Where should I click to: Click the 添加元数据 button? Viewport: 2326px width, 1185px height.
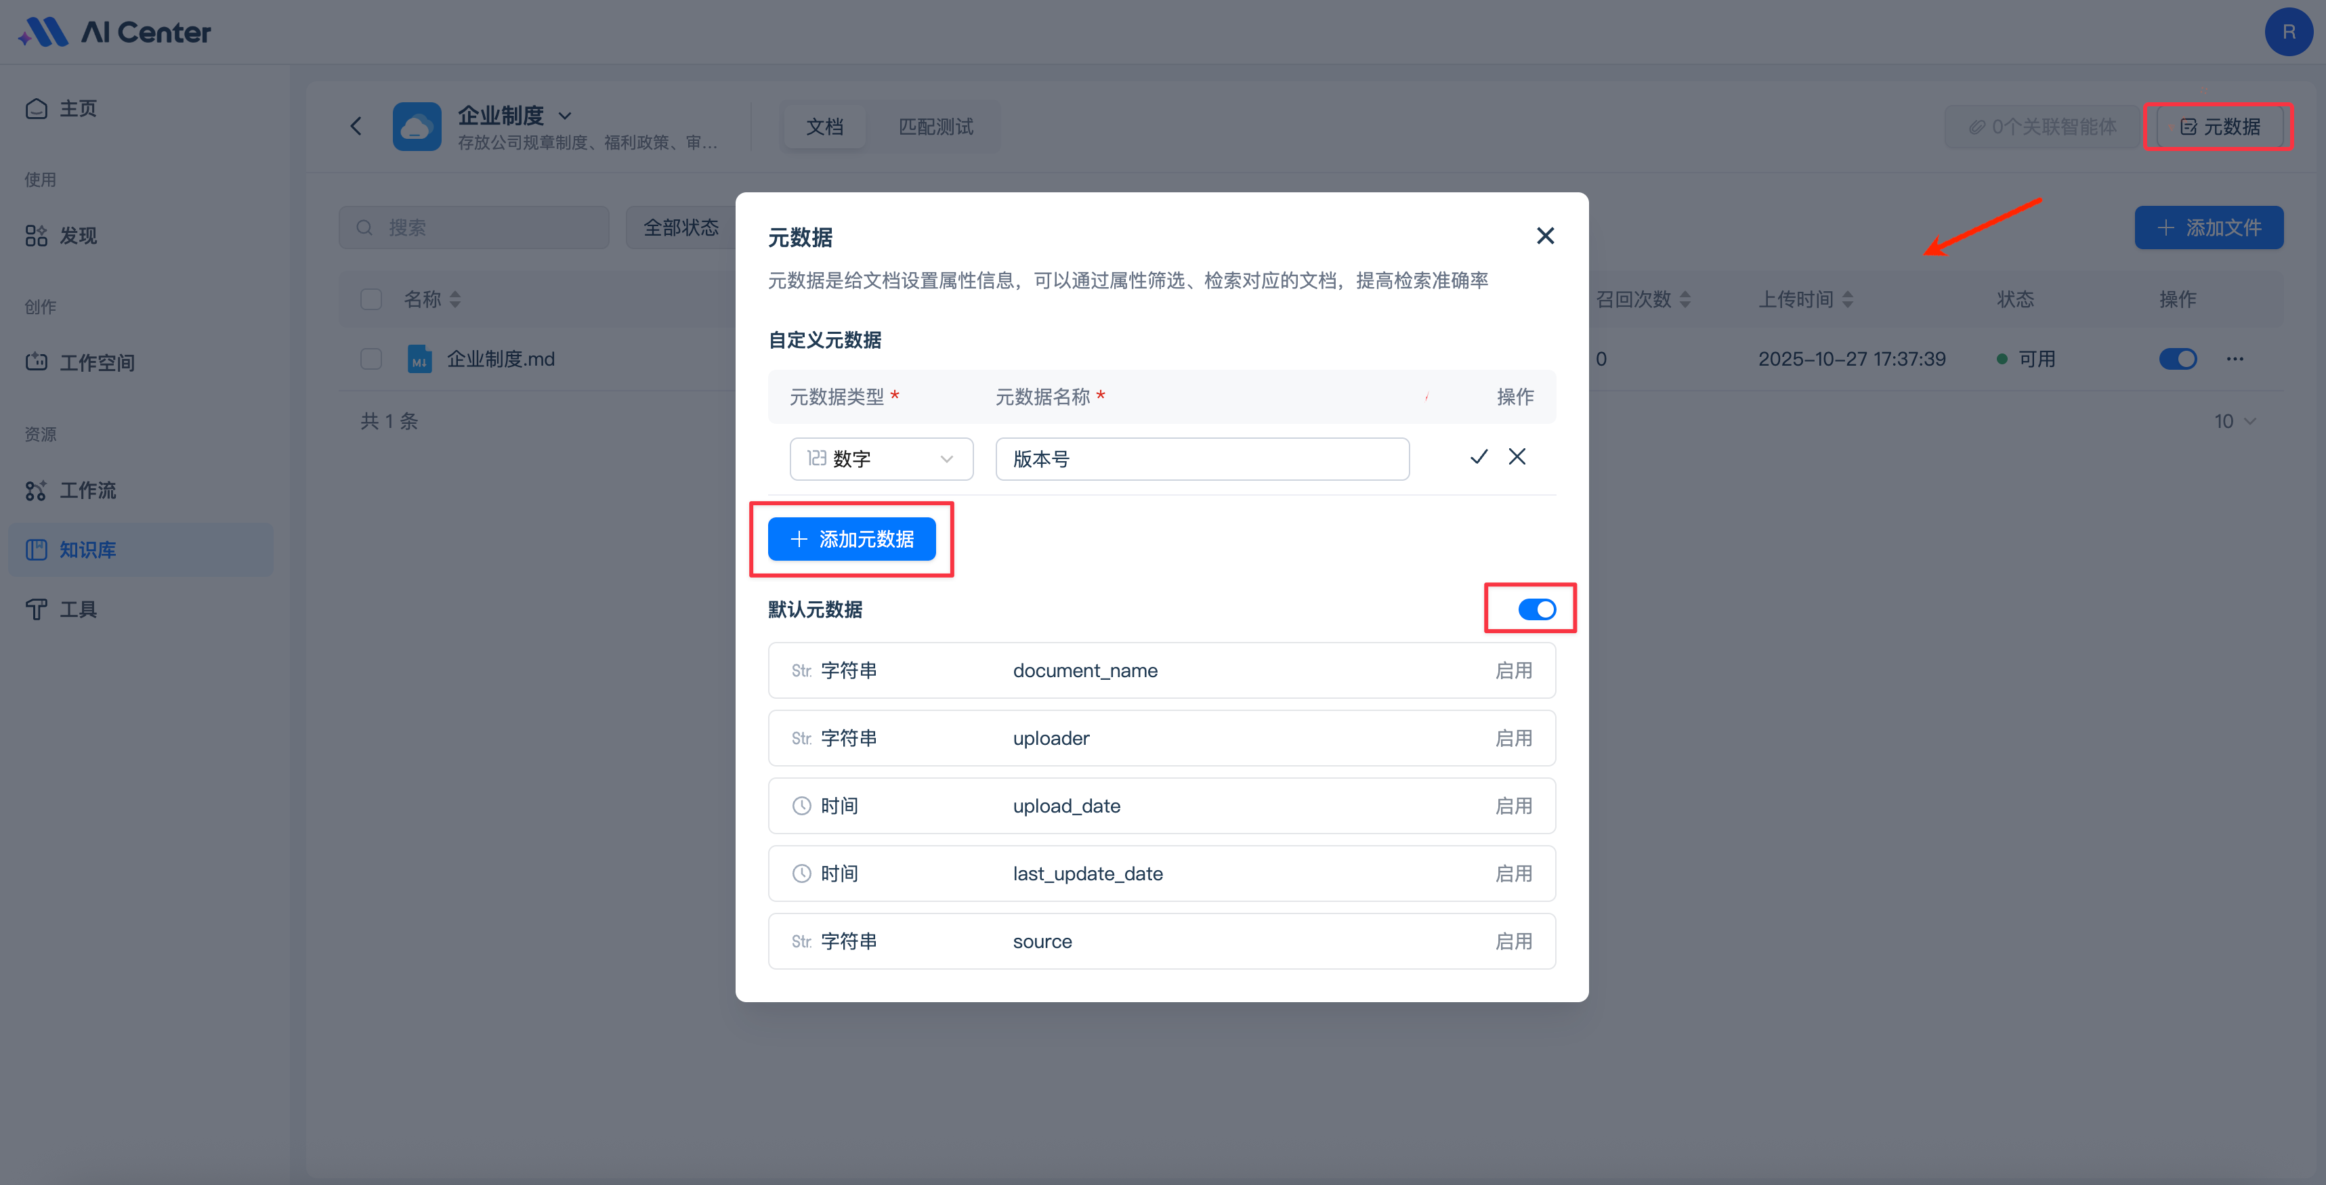coord(851,539)
